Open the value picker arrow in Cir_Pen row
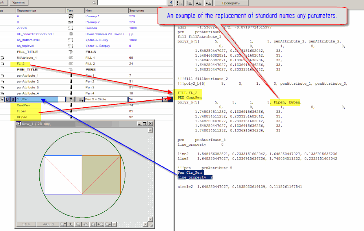Image resolution: width=364 pixels, height=231 pixels. [165, 99]
